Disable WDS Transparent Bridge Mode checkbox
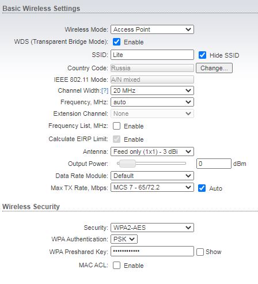 tap(116, 42)
